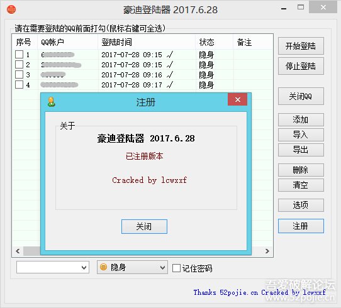Tick the checkbox for account row 3

point(19,75)
